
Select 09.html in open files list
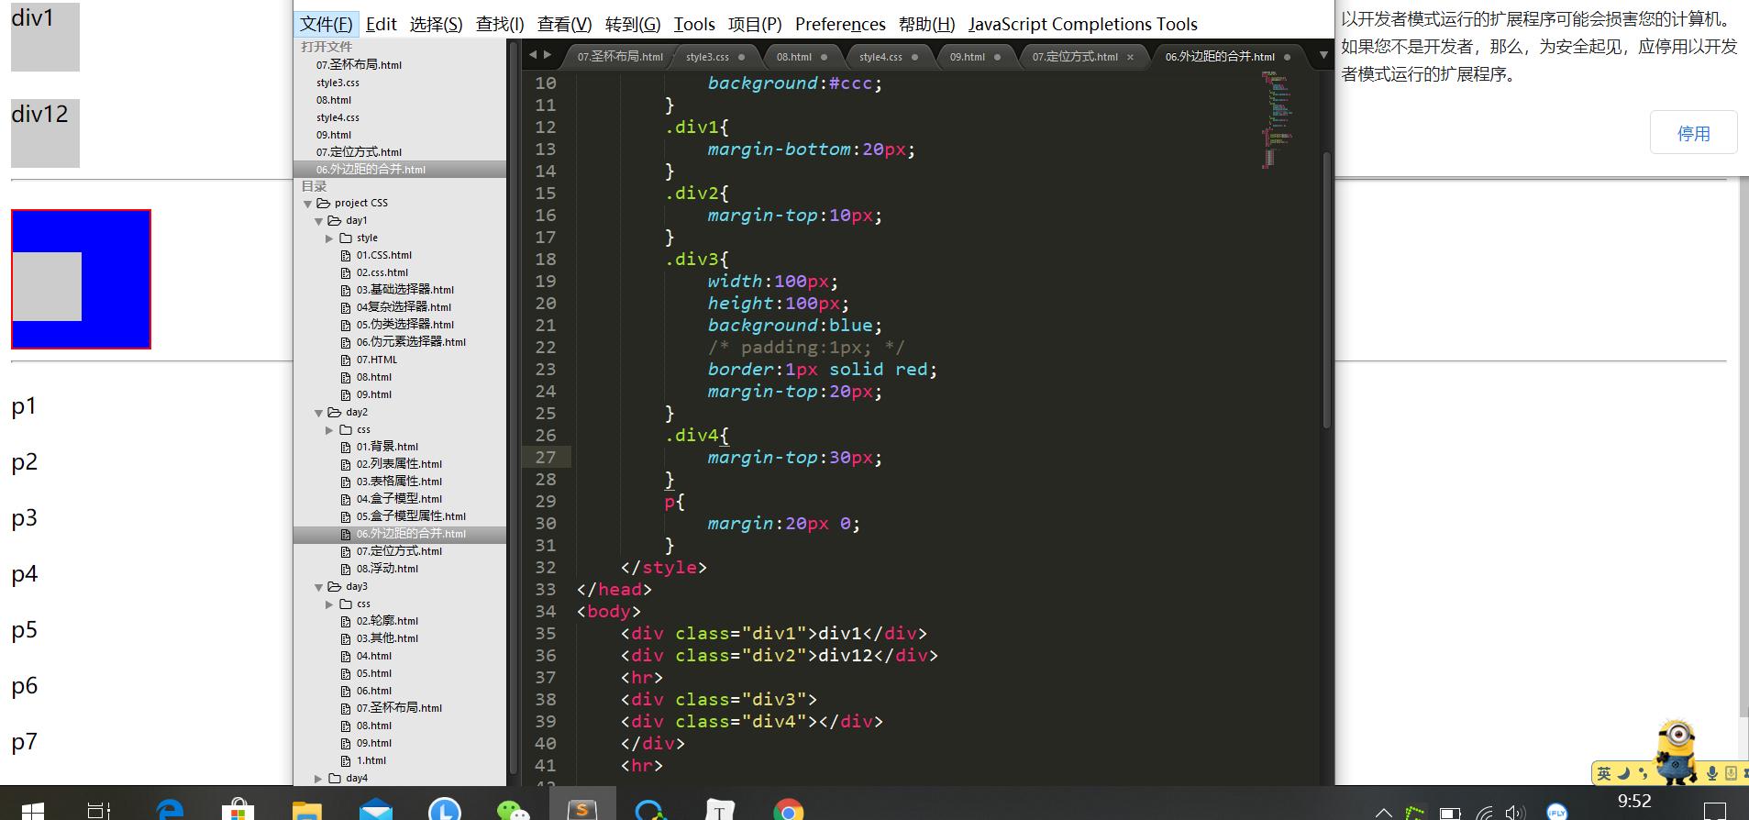[334, 135]
